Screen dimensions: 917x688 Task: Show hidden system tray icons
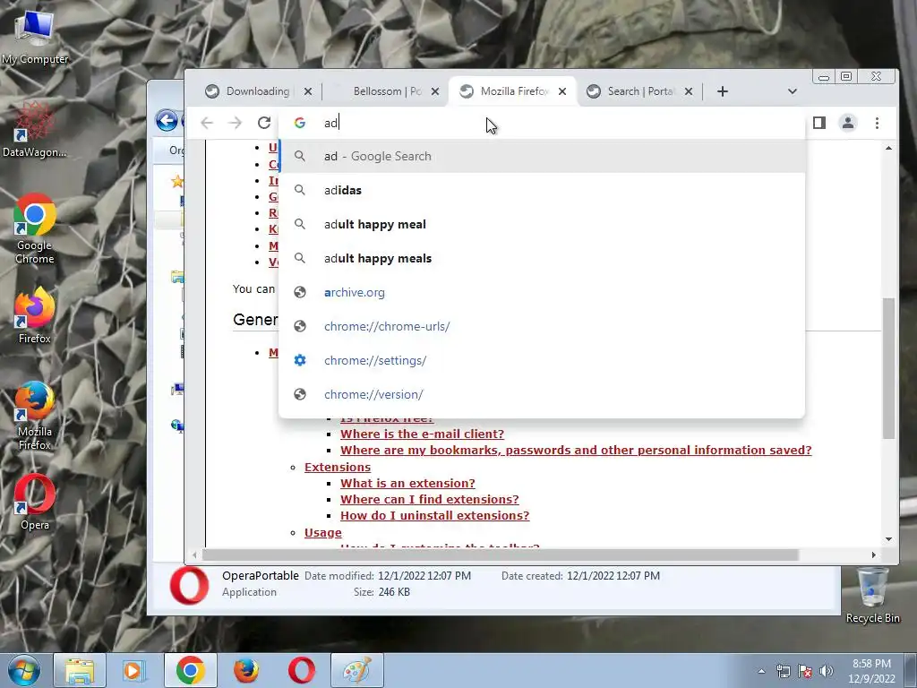pyautogui.click(x=761, y=671)
